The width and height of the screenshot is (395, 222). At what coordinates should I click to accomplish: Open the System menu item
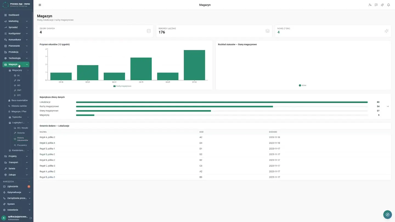16,204
